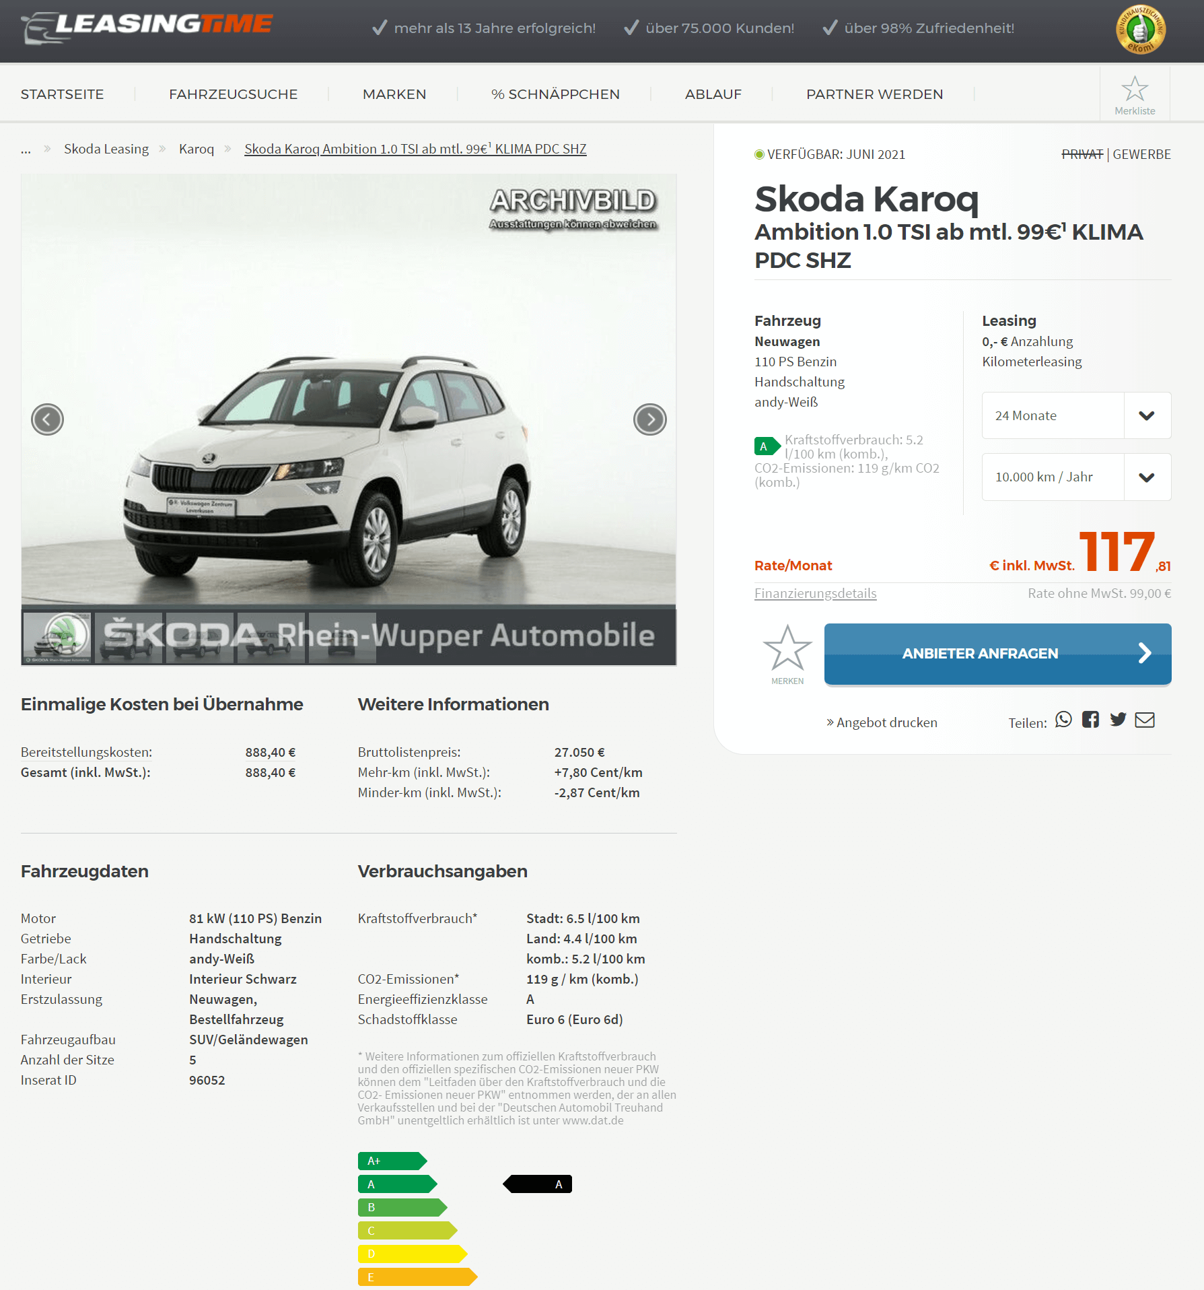Click Rate ohne MwSt. 99,00 € text

click(1099, 593)
